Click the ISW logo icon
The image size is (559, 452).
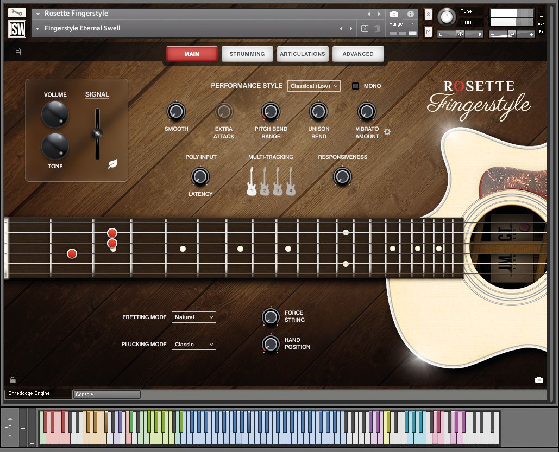tap(17, 29)
